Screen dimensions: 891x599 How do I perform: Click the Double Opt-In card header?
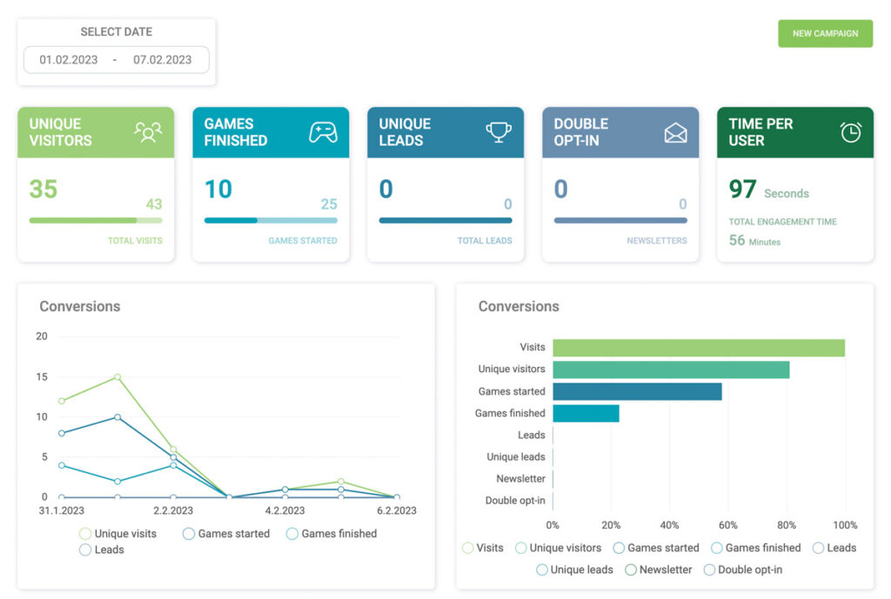[620, 132]
